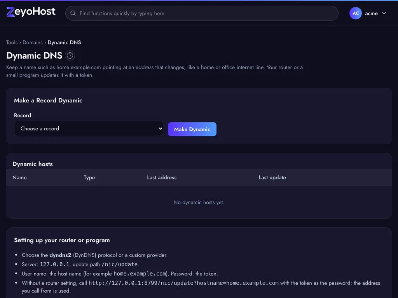The width and height of the screenshot is (398, 298).
Task: Click the No dynamic hosts yet message
Action: [x=199, y=202]
